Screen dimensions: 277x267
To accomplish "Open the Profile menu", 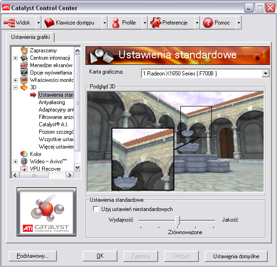I will coord(125,23).
